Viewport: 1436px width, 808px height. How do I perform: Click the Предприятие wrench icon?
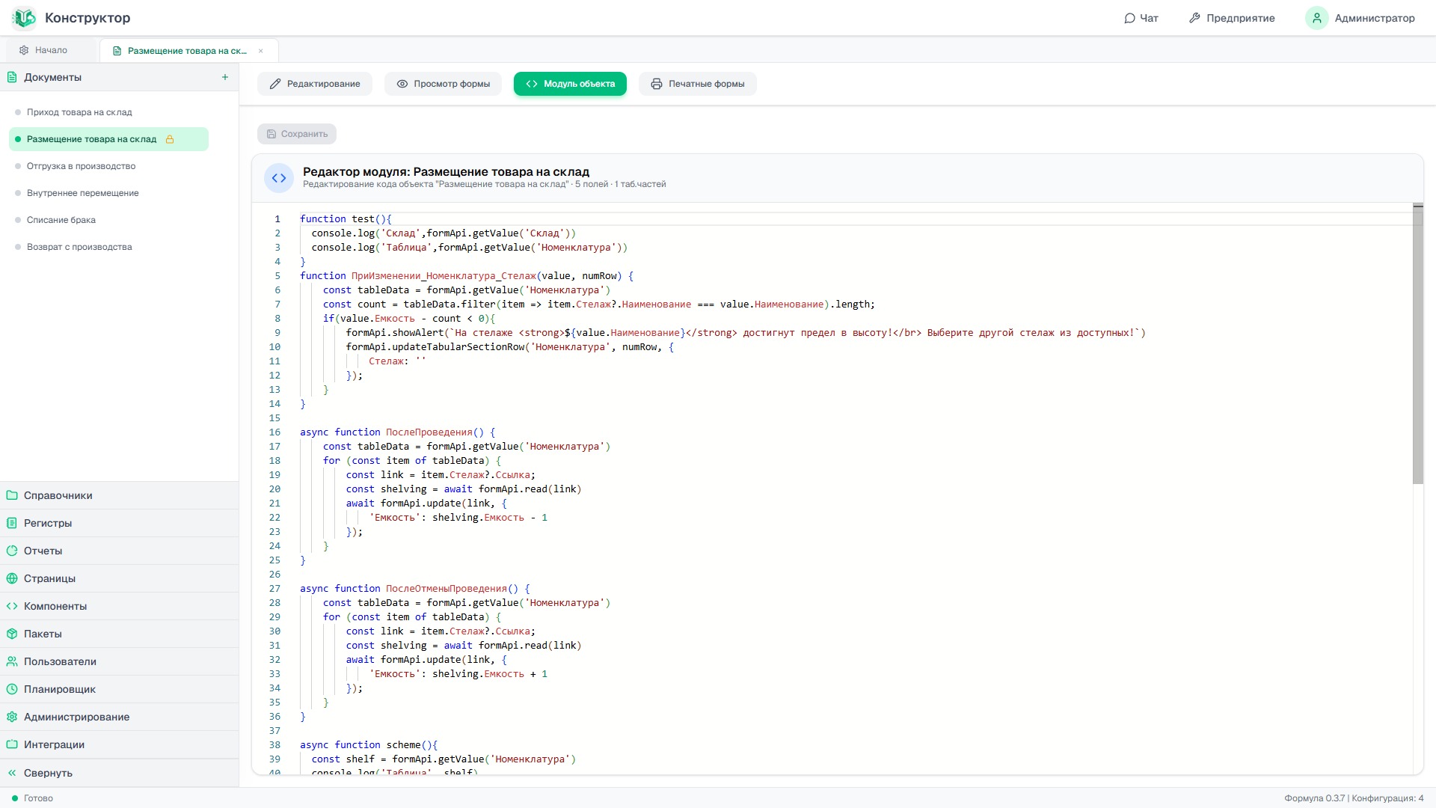click(1194, 18)
